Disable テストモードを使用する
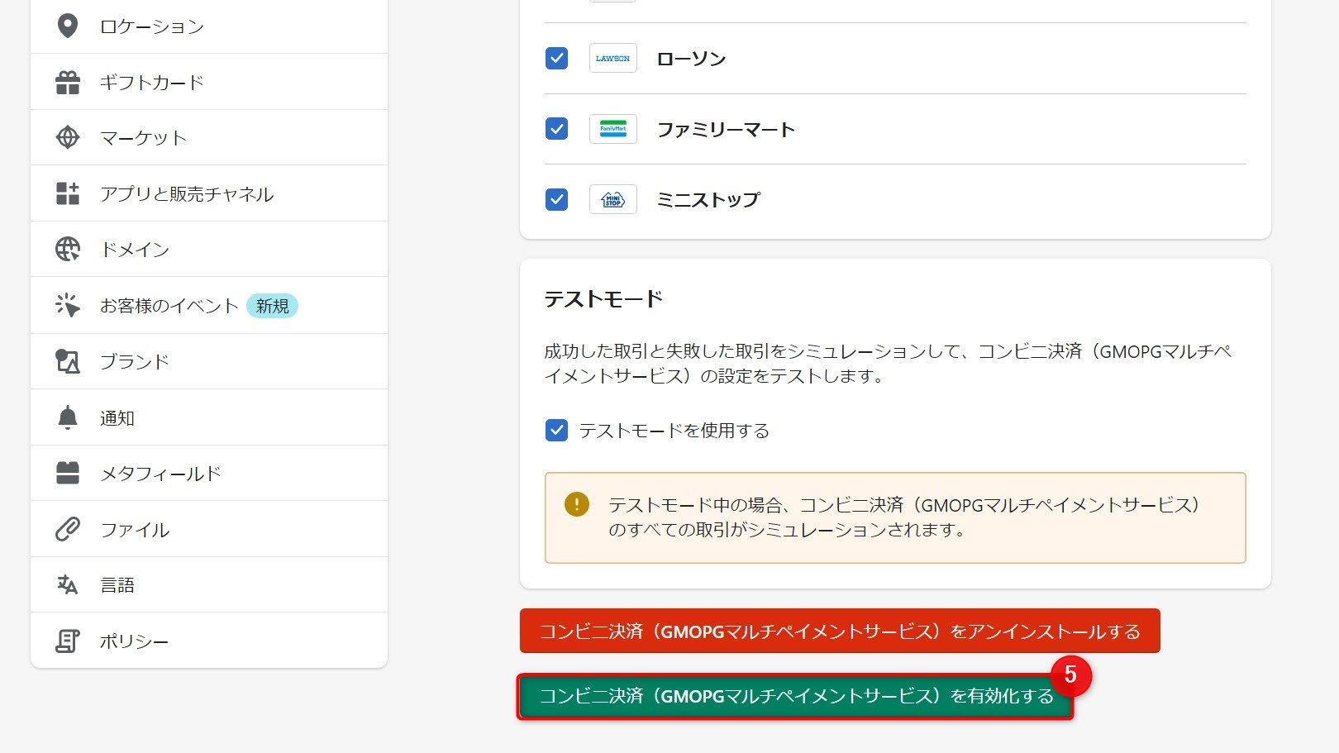Screen dimensions: 1339x753 555,431
